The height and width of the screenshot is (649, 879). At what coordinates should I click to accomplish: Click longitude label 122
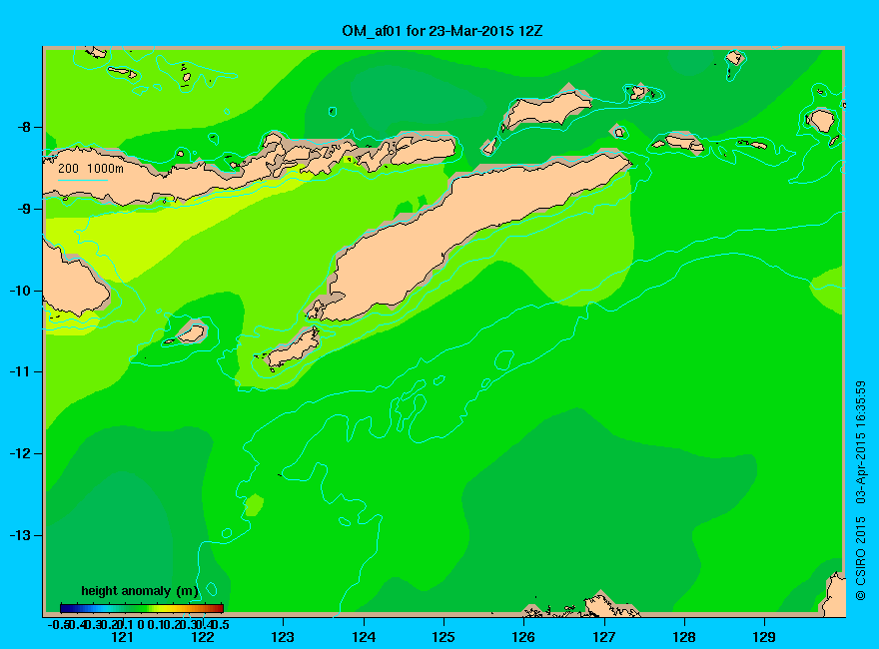point(203,637)
